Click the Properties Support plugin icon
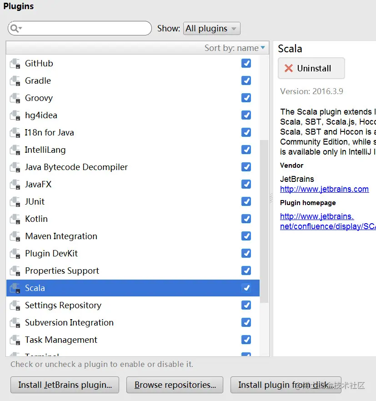Image resolution: width=376 pixels, height=401 pixels. 15,271
